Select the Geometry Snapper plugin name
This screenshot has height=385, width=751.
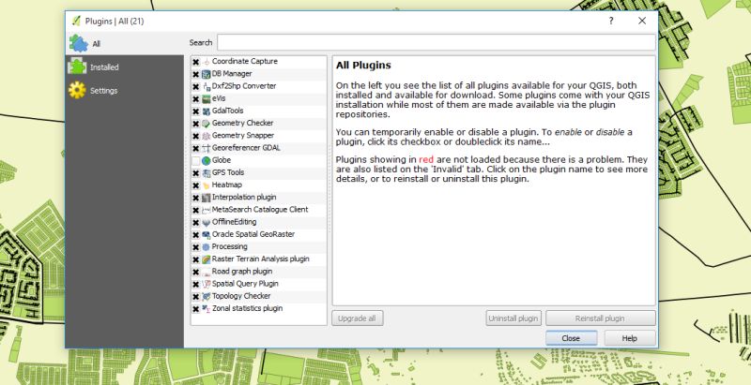pyautogui.click(x=243, y=136)
